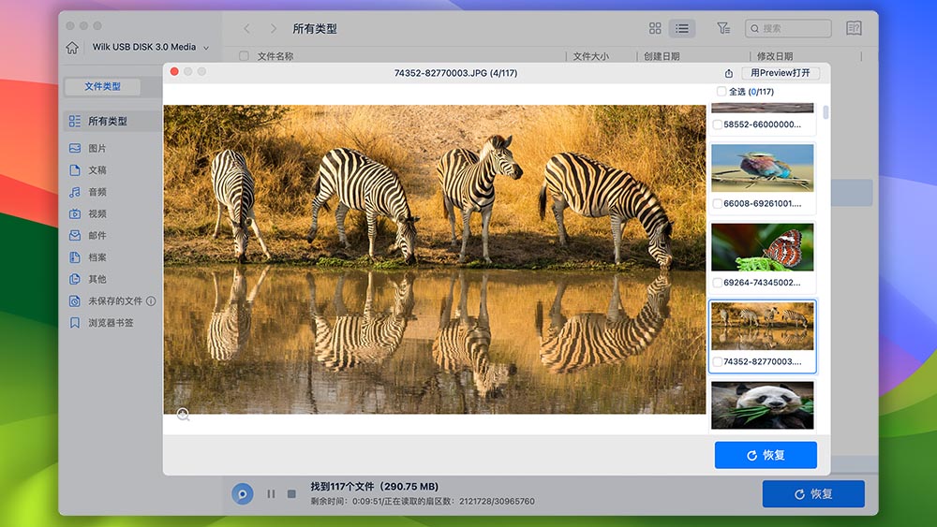Tick checkbox for 66008-69261001 file
This screenshot has height=527, width=937.
[717, 203]
